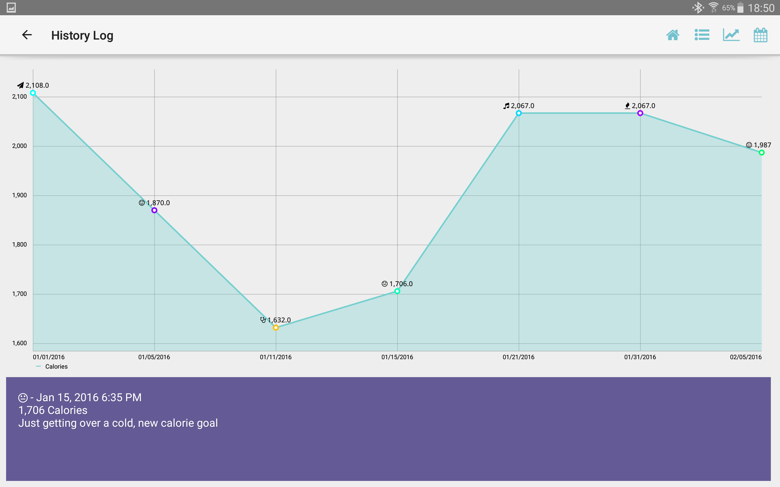Open the image notification icon

pyautogui.click(x=11, y=7)
